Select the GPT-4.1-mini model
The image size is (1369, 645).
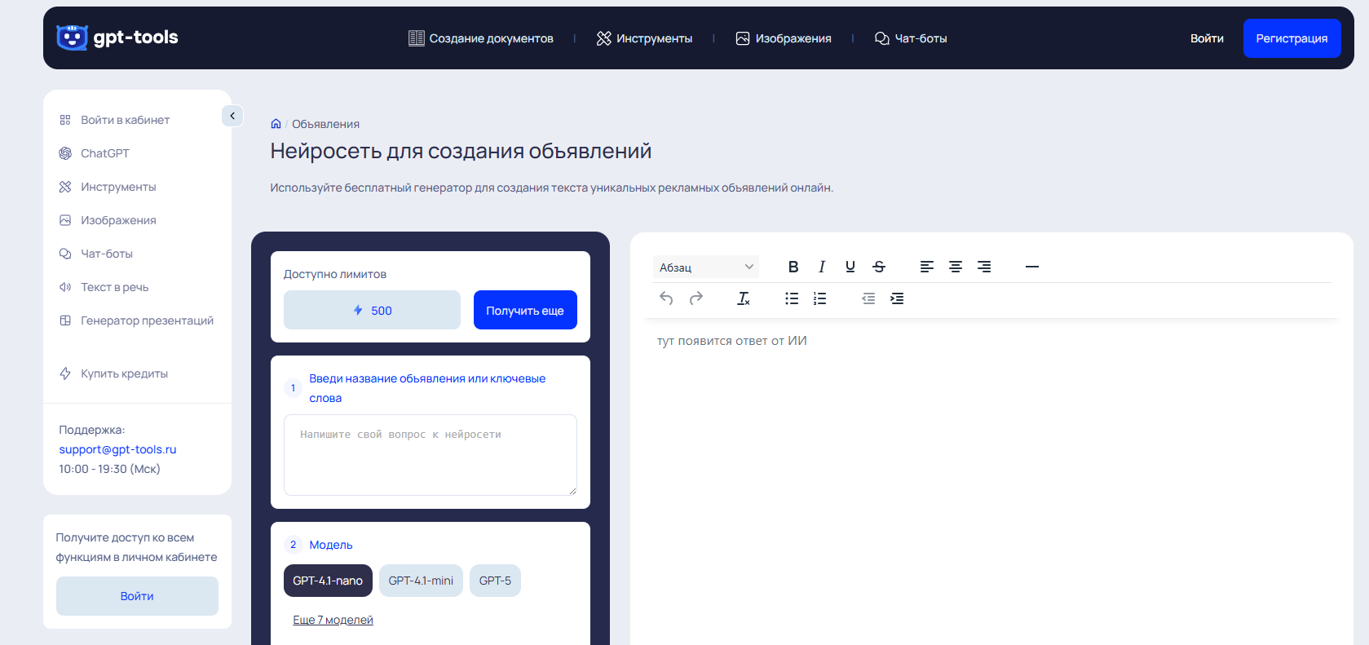click(421, 581)
